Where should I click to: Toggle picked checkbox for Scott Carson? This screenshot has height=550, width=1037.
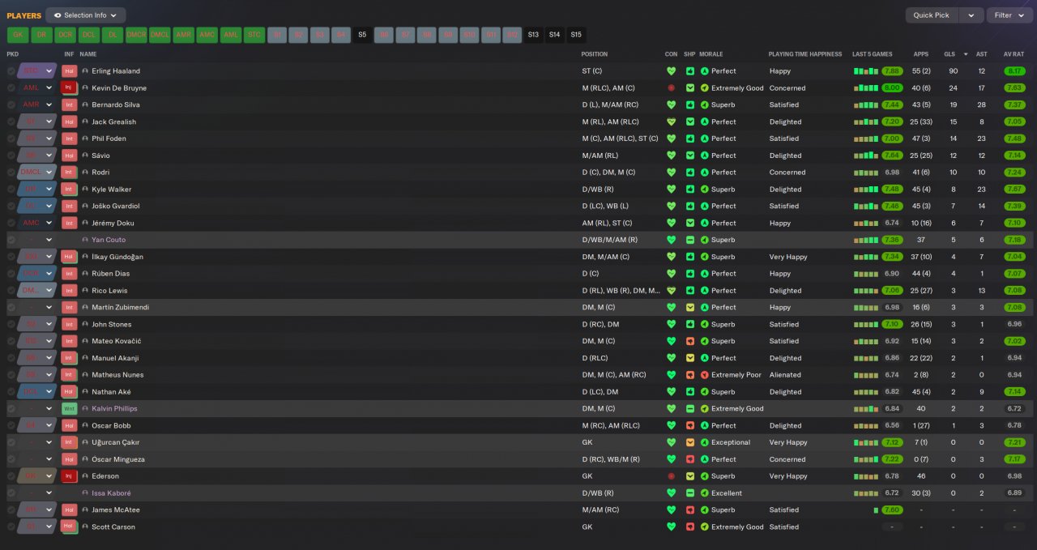coord(11,527)
